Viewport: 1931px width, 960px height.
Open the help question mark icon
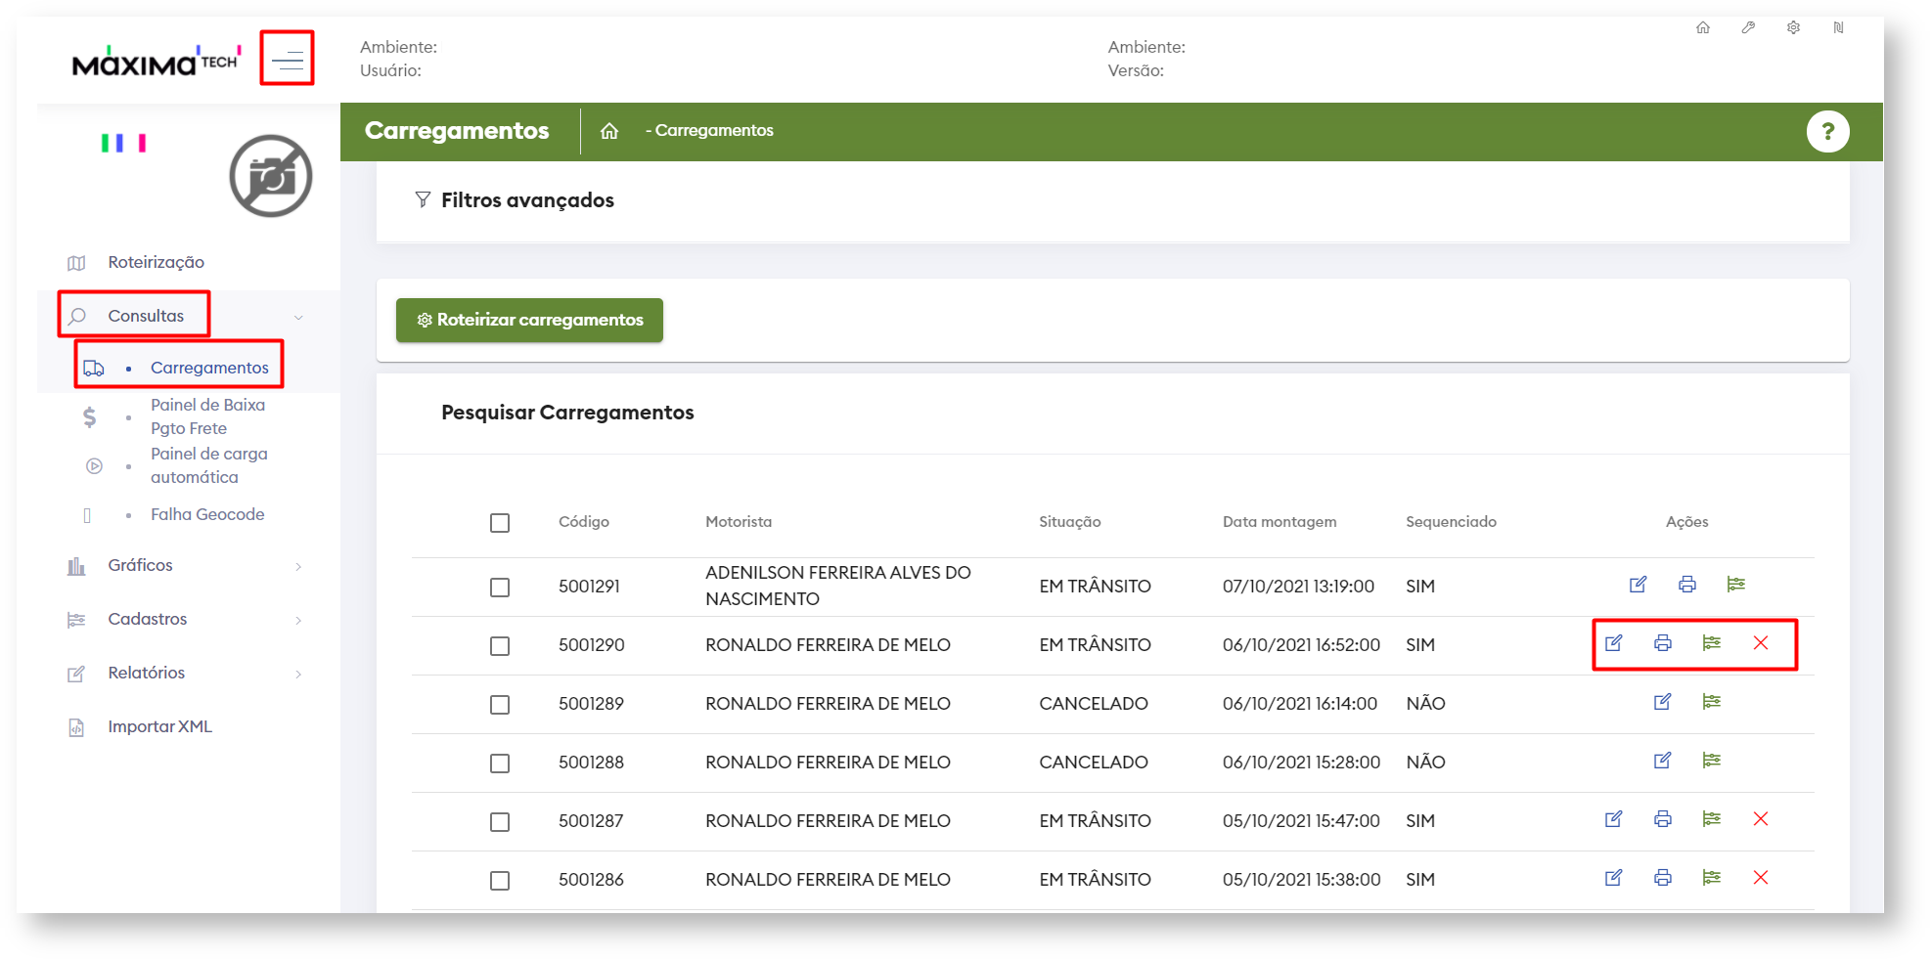[x=1826, y=132]
